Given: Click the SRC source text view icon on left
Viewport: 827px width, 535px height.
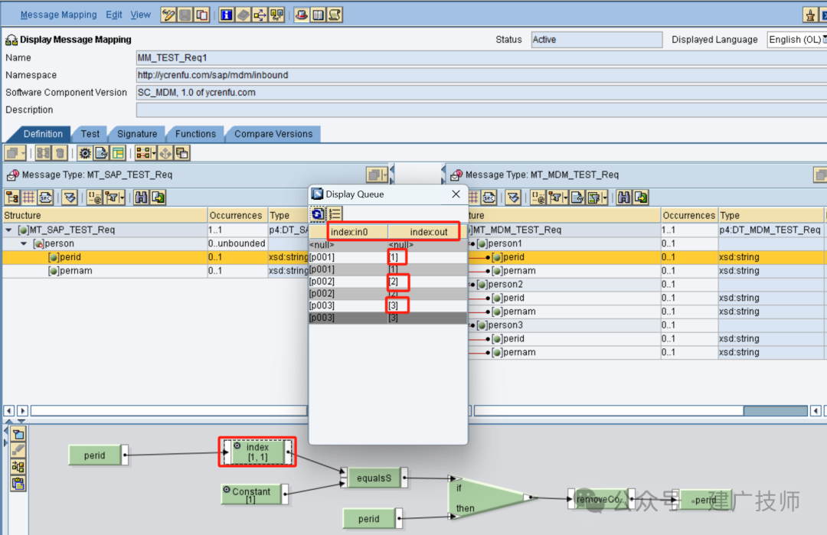Looking at the screenshot, I should [45, 197].
